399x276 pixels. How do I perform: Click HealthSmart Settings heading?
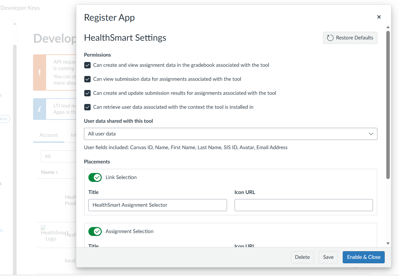[125, 38]
